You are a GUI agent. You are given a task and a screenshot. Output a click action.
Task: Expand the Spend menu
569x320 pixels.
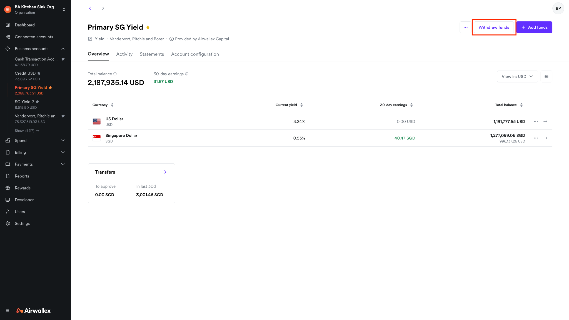(63, 141)
